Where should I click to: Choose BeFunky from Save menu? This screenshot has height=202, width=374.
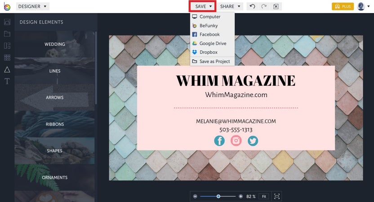coord(212,26)
